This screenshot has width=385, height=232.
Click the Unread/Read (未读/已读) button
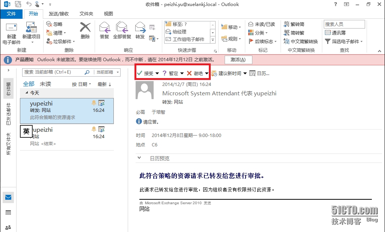261,24
